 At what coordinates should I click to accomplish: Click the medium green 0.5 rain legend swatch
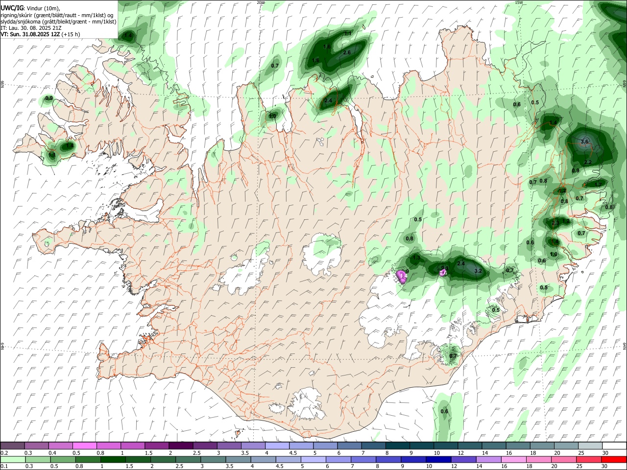coord(63,460)
